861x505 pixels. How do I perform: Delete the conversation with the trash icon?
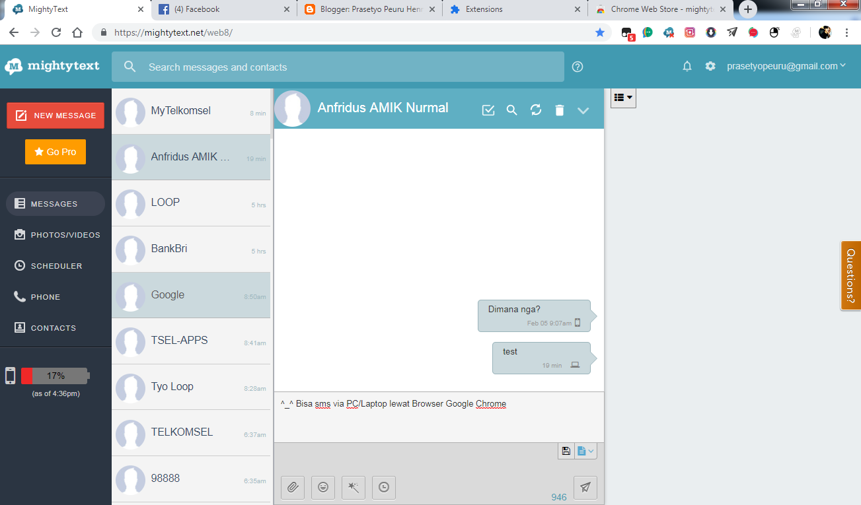coord(560,110)
